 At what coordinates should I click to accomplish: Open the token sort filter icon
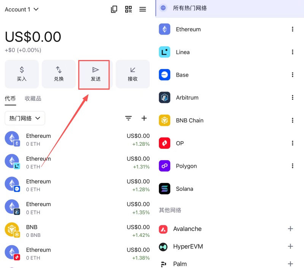(x=128, y=118)
